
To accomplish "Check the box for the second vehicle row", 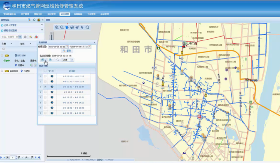I will click(x=2, y=71).
